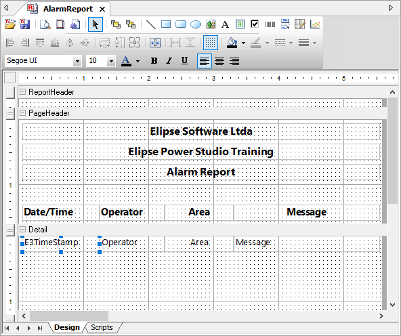Set text alignment to right
Screen dimensions: 401x336
[234, 61]
